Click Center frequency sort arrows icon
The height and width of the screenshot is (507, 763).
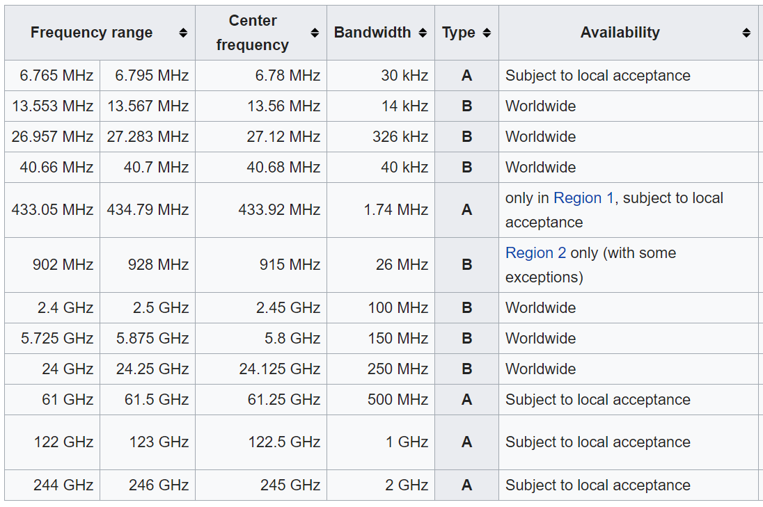(x=315, y=33)
